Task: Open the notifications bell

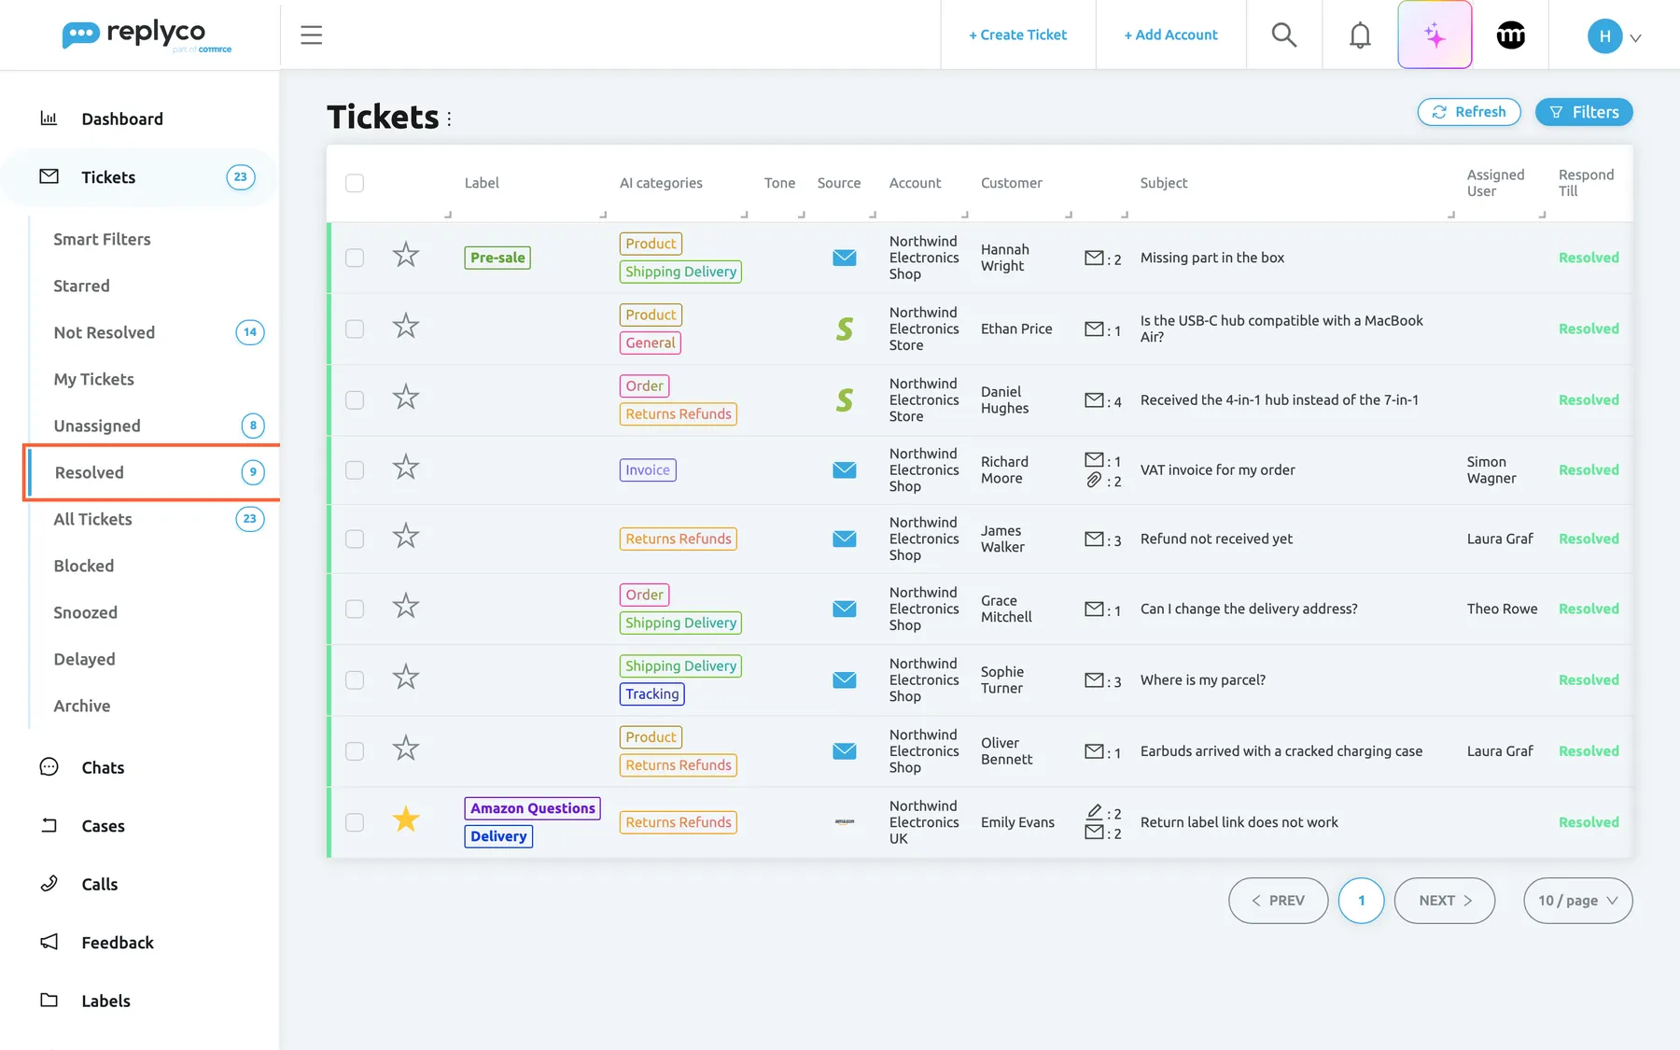Action: (1360, 35)
